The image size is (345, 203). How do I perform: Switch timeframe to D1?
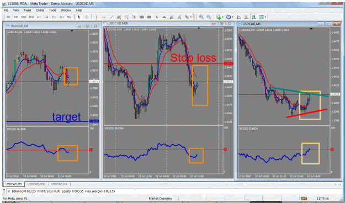[54, 17]
